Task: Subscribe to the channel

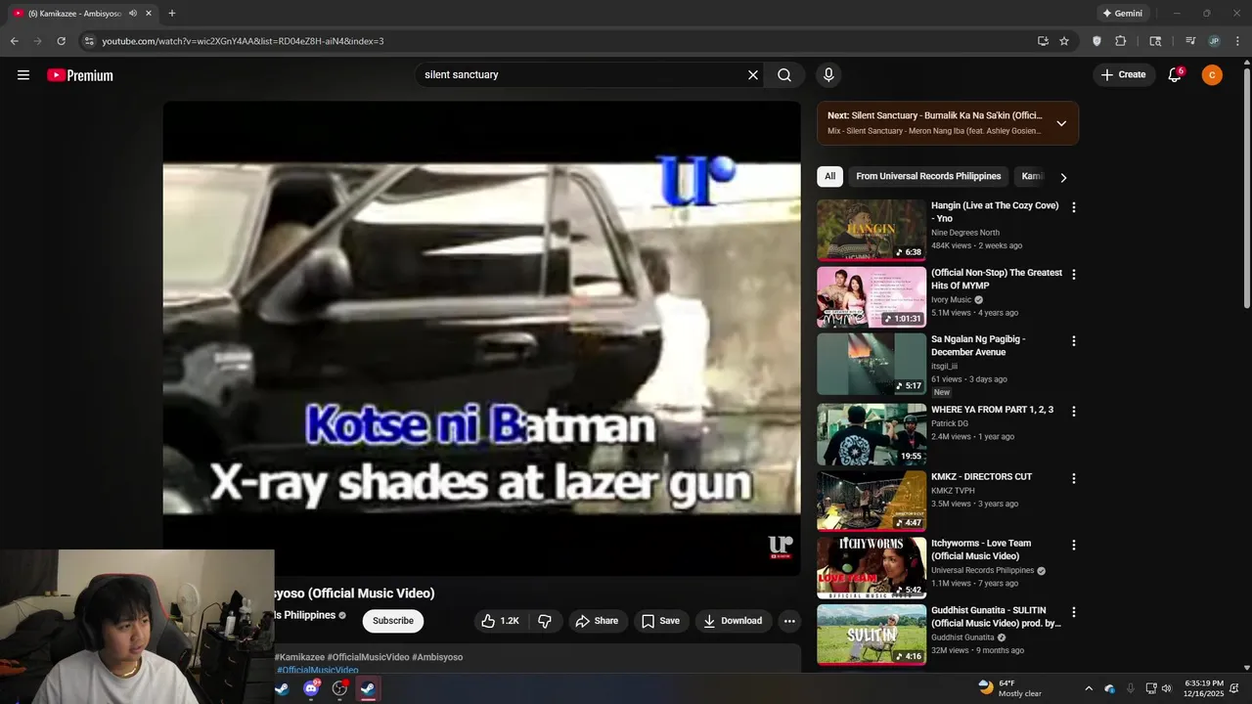Action: (x=392, y=621)
